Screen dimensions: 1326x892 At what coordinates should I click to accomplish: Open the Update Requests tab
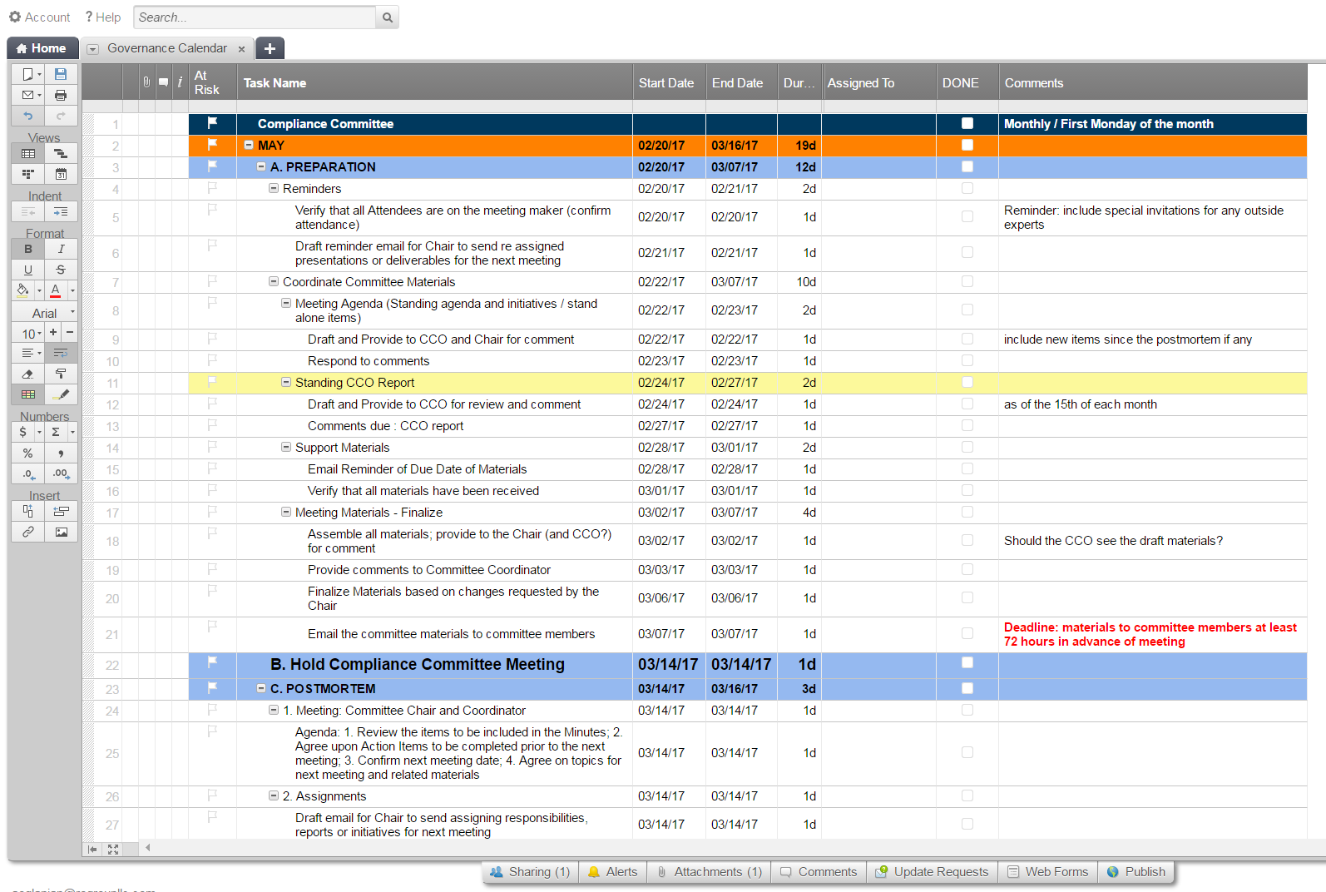[932, 872]
